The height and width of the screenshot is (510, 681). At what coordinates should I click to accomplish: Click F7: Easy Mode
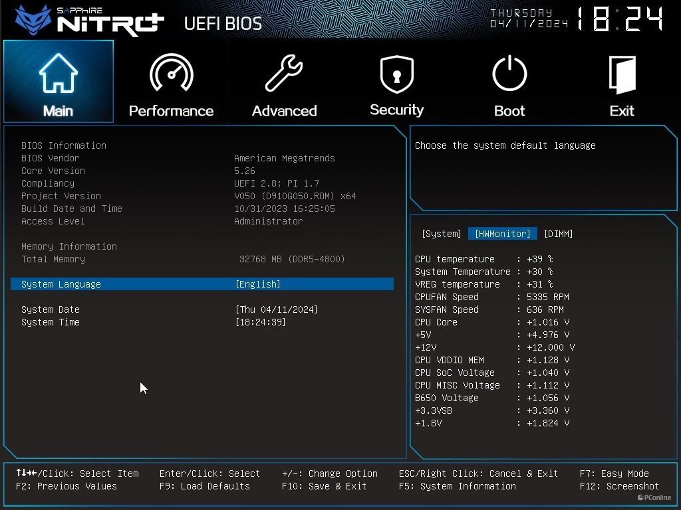[x=614, y=473]
